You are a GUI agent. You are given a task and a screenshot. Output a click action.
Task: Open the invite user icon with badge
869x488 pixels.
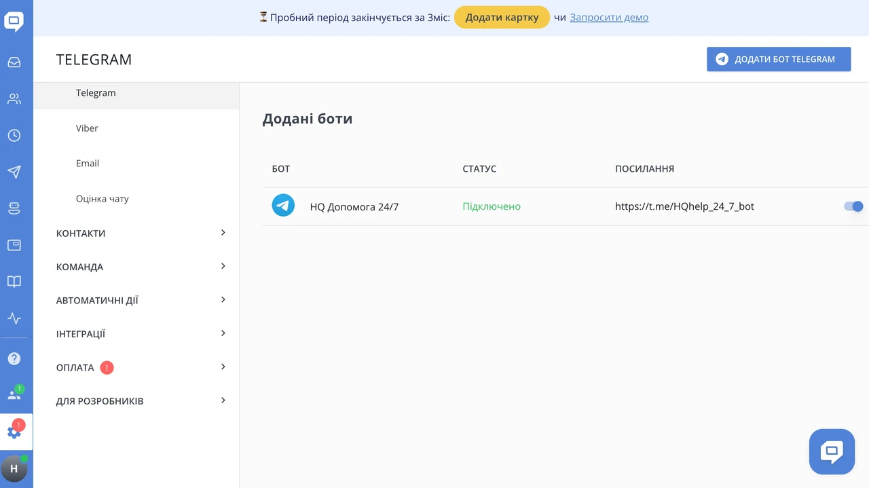[x=15, y=393]
